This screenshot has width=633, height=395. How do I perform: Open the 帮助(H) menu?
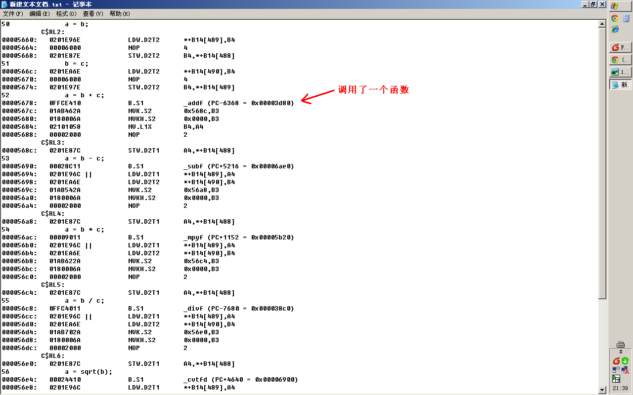point(120,14)
